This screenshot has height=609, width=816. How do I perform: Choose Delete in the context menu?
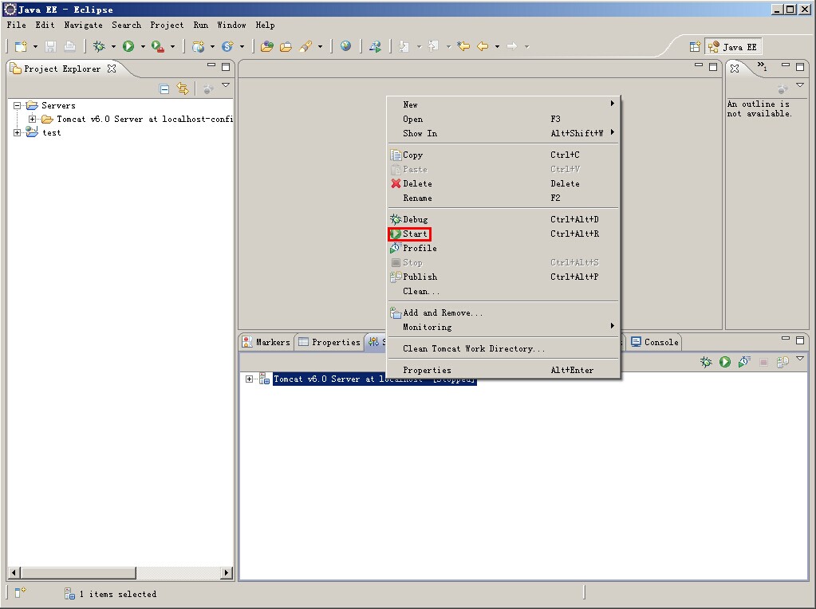503,183
